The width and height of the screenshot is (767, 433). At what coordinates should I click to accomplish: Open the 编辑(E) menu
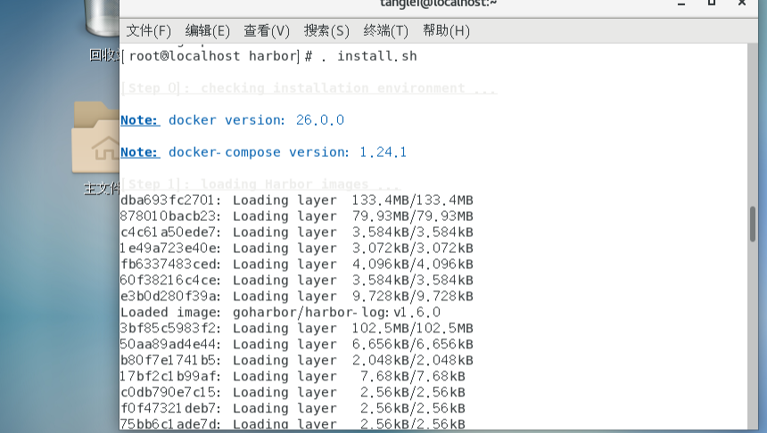click(207, 31)
